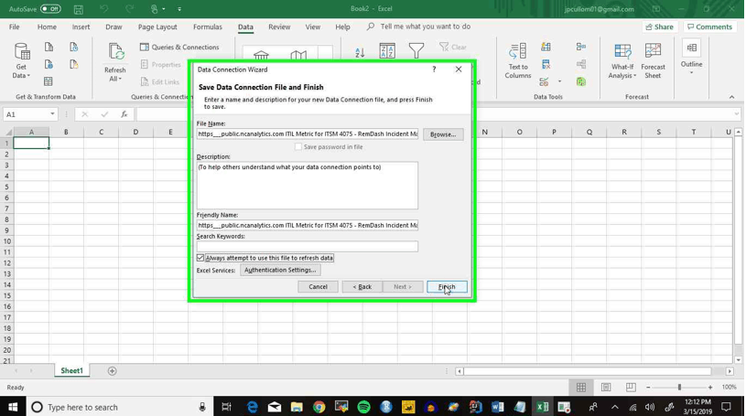Screen dimensions: 746x416
Task: Add a new sheet with plus icon
Action: pyautogui.click(x=113, y=371)
